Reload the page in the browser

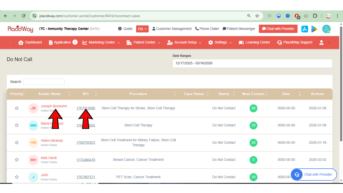click(24, 16)
